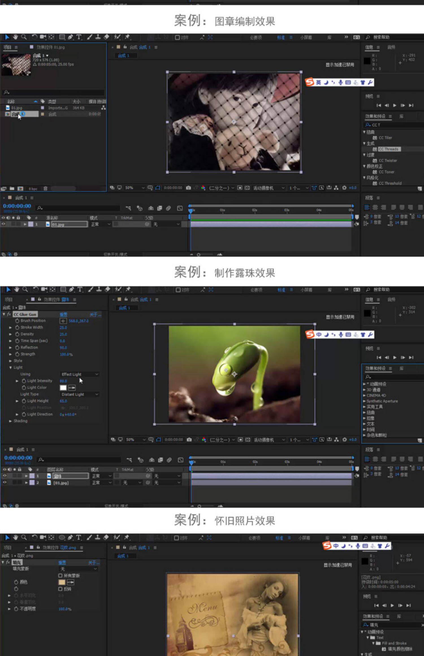Open the 项目 tab in the 怀旧照片效果 example
The width and height of the screenshot is (424, 656).
(7, 548)
